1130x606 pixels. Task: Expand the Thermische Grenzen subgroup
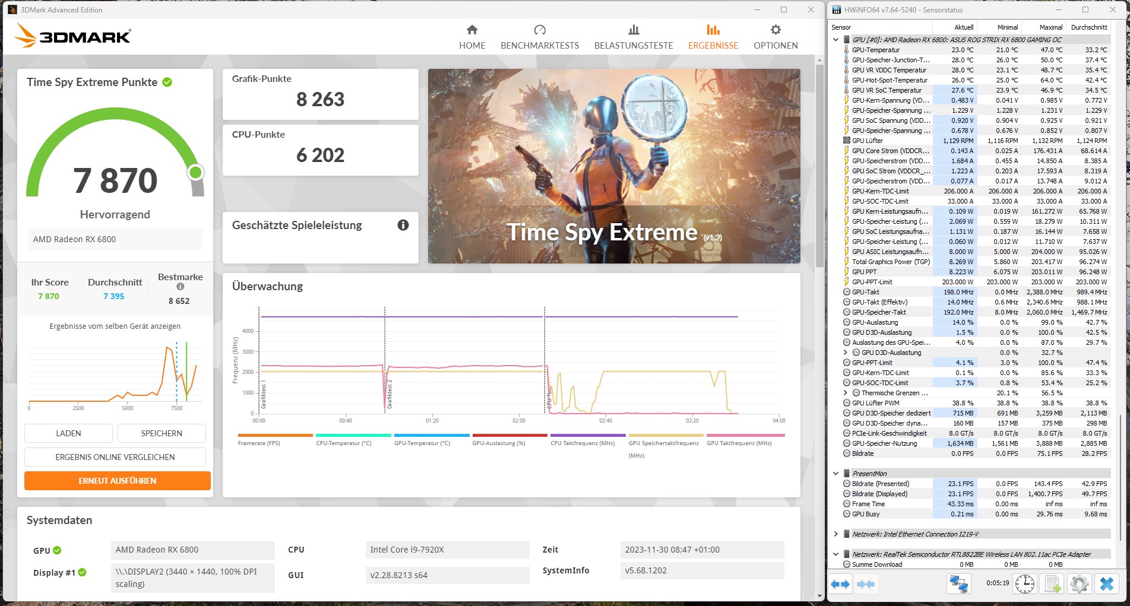[846, 393]
